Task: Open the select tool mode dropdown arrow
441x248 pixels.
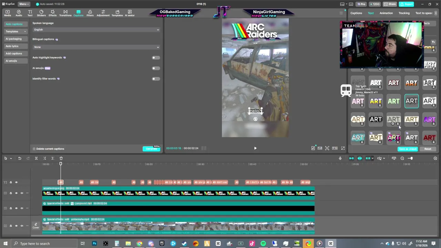Action: pos(11,158)
